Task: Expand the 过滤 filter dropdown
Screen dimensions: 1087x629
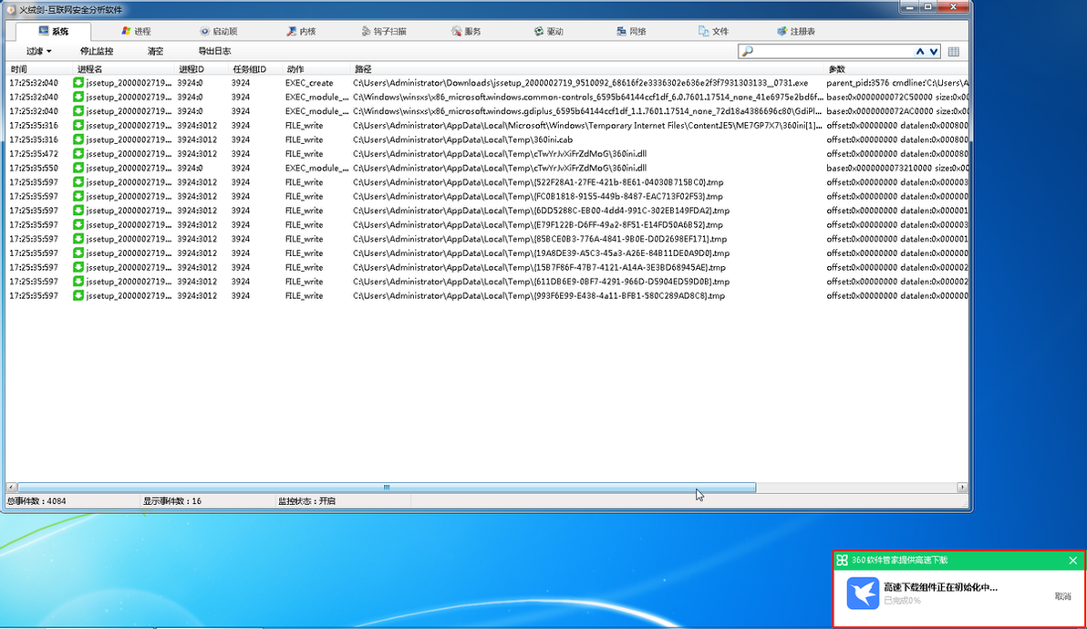Action: pos(39,51)
